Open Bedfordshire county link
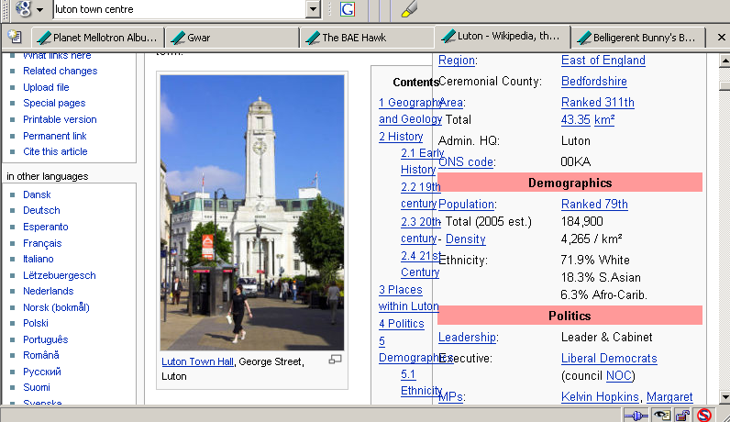730x422 pixels. [x=594, y=81]
